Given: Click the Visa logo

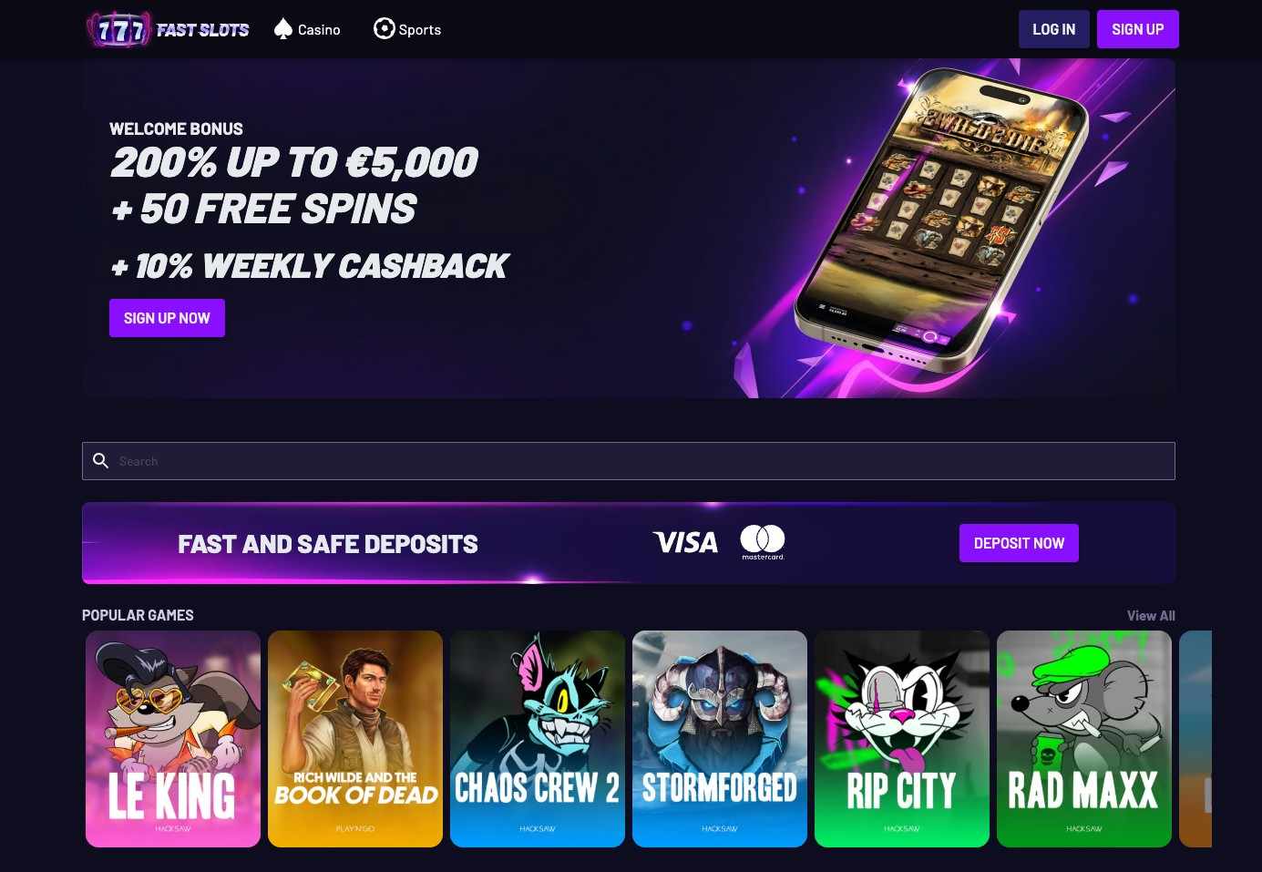Looking at the screenshot, I should pos(685,543).
